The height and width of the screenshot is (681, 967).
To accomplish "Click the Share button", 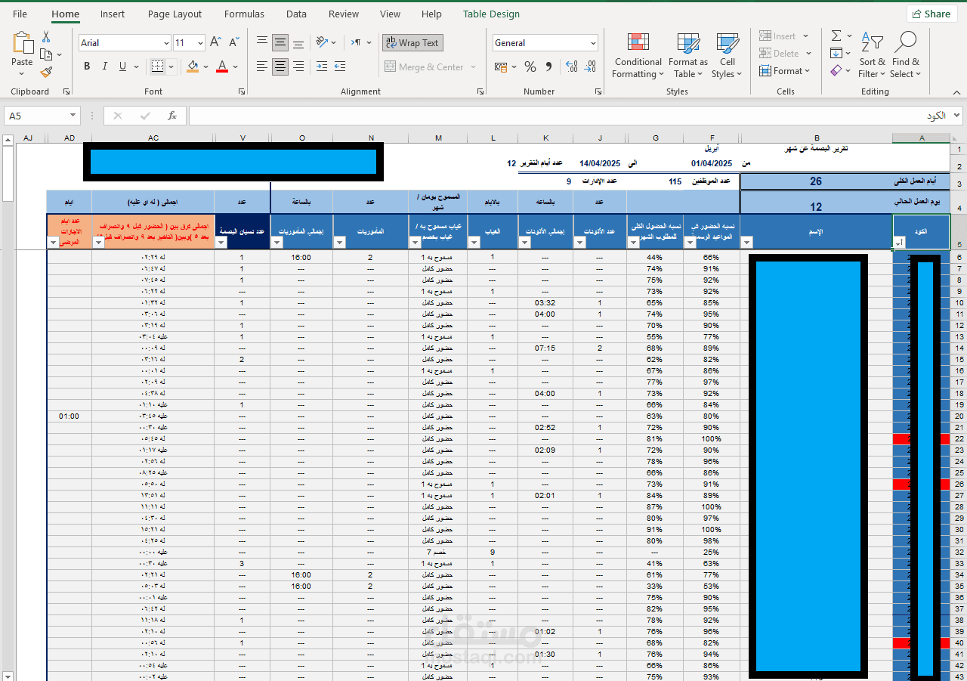I will [x=932, y=14].
